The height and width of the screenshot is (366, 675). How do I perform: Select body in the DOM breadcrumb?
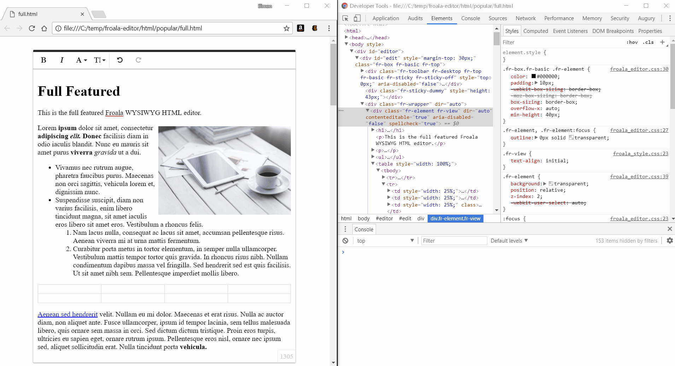pos(364,219)
